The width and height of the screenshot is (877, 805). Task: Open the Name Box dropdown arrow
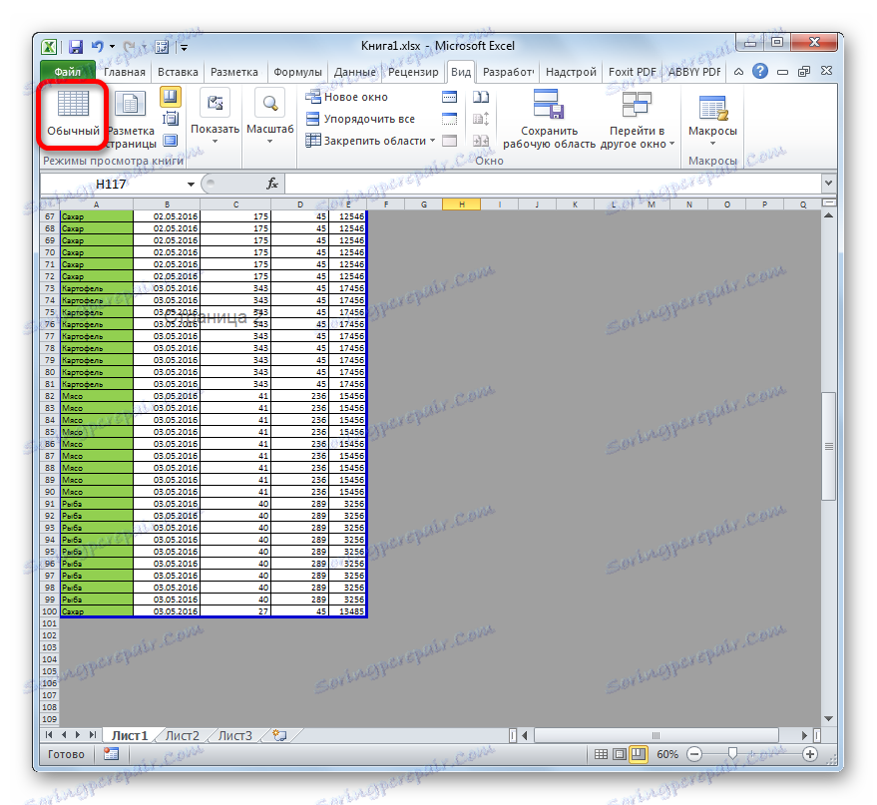189,184
